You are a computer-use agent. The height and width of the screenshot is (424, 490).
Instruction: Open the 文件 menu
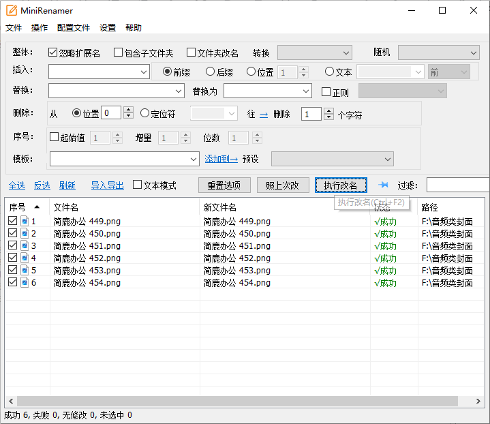(14, 28)
